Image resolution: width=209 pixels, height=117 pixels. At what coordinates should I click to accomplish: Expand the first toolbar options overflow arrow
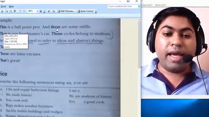pos(44,12)
